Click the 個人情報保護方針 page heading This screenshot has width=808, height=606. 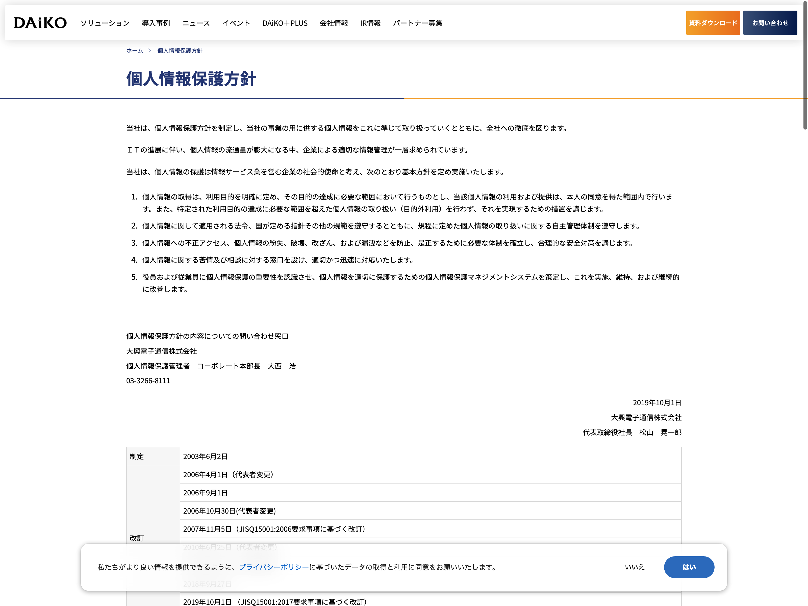click(x=191, y=79)
